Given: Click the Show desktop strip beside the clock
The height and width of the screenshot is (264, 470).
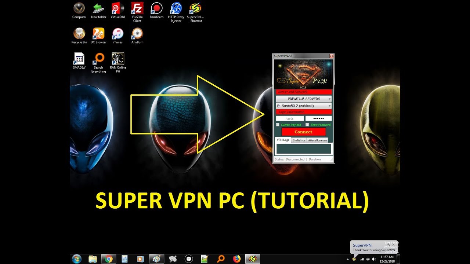Looking at the screenshot, I should [x=398, y=259].
